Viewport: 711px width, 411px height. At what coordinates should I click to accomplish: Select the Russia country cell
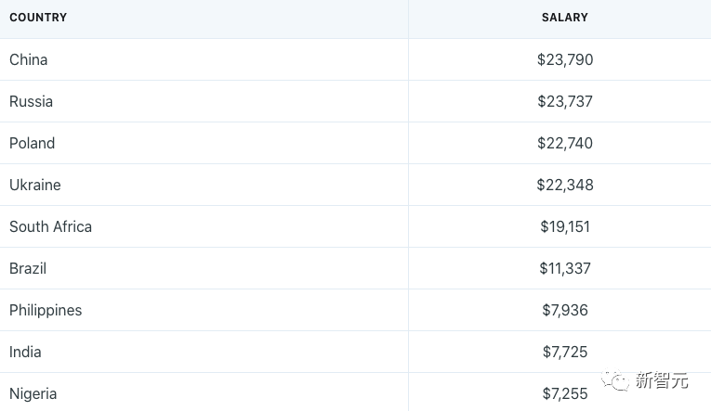click(31, 101)
